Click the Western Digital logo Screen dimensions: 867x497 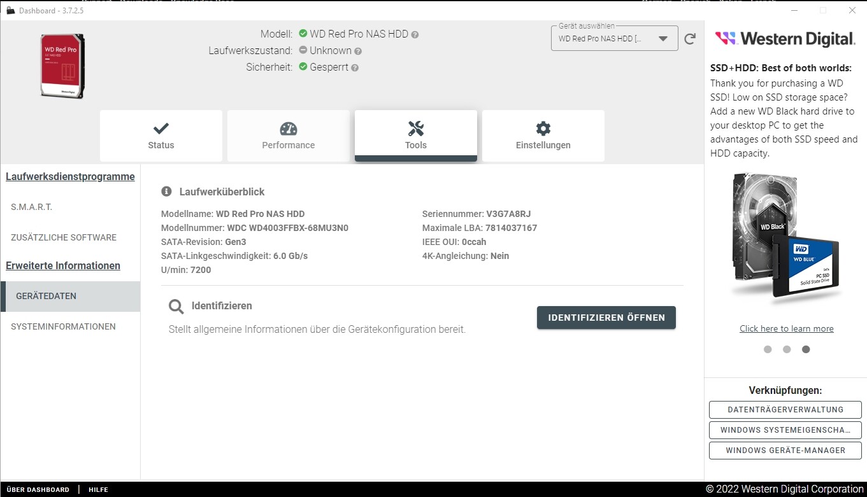[x=785, y=39]
